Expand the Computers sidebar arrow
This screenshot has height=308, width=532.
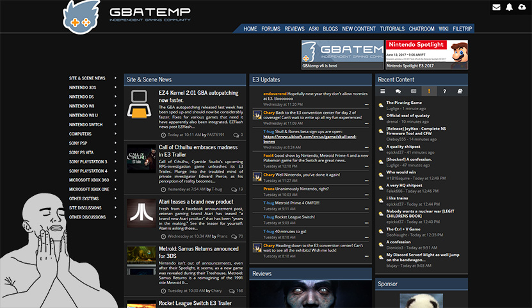[x=115, y=134]
